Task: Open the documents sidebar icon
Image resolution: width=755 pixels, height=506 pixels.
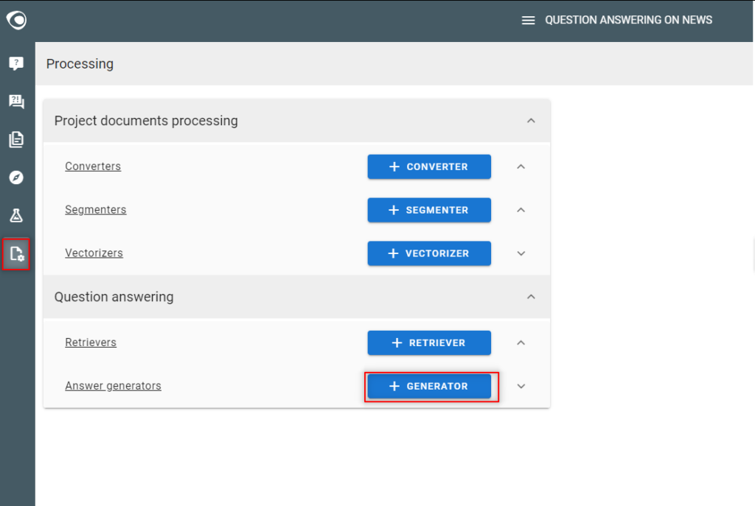Action: [x=16, y=139]
